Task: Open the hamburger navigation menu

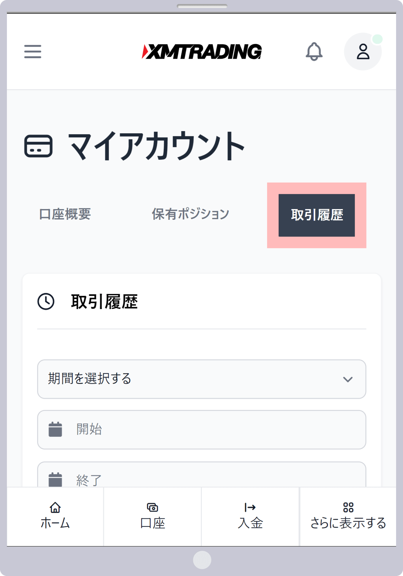Action: pos(32,51)
